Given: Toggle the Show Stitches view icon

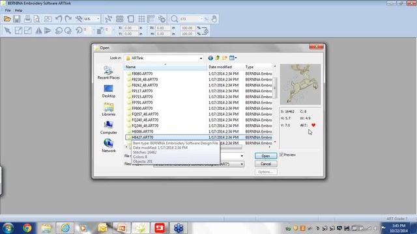Looking at the screenshot, I should coord(109,19).
